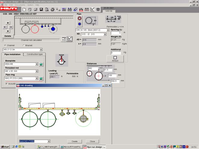Toggle the Acoustic checkbox
Image resolution: width=199 pixels, height=149 pixels.
point(7,84)
